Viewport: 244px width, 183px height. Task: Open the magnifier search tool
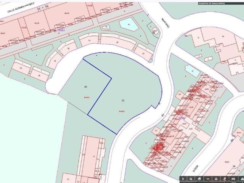click(x=191, y=179)
